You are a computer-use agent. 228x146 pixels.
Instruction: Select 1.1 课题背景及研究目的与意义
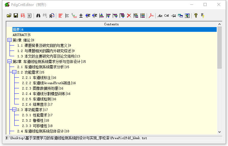pyautogui.click(x=44, y=45)
